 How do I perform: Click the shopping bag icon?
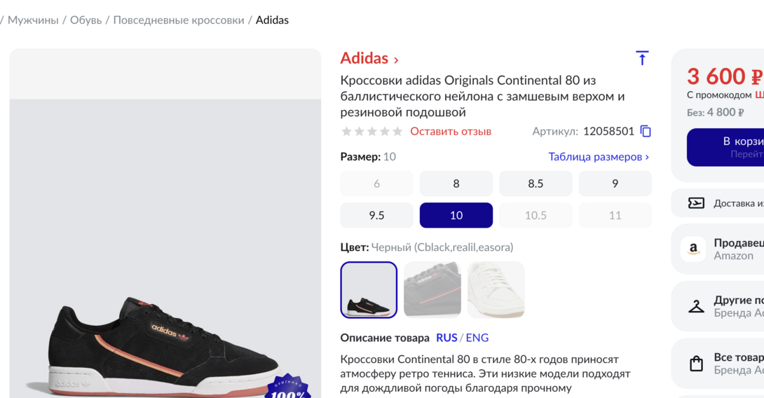[x=696, y=364]
